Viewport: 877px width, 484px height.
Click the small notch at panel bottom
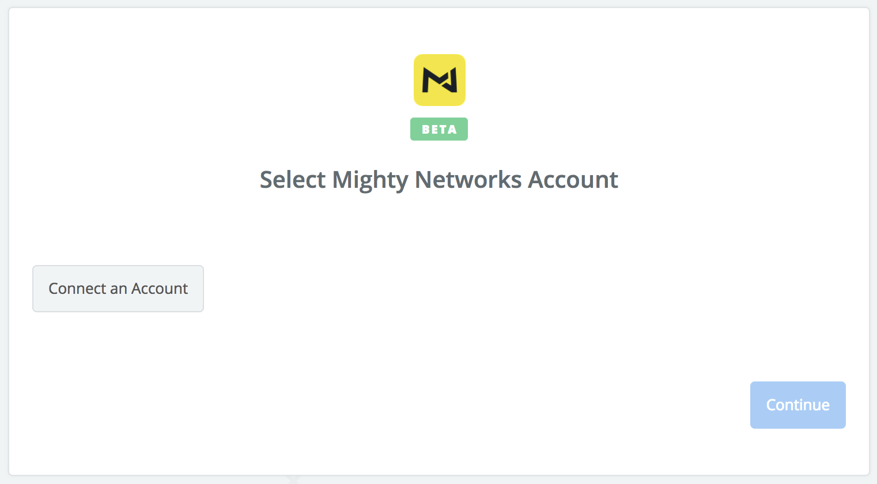(293, 479)
